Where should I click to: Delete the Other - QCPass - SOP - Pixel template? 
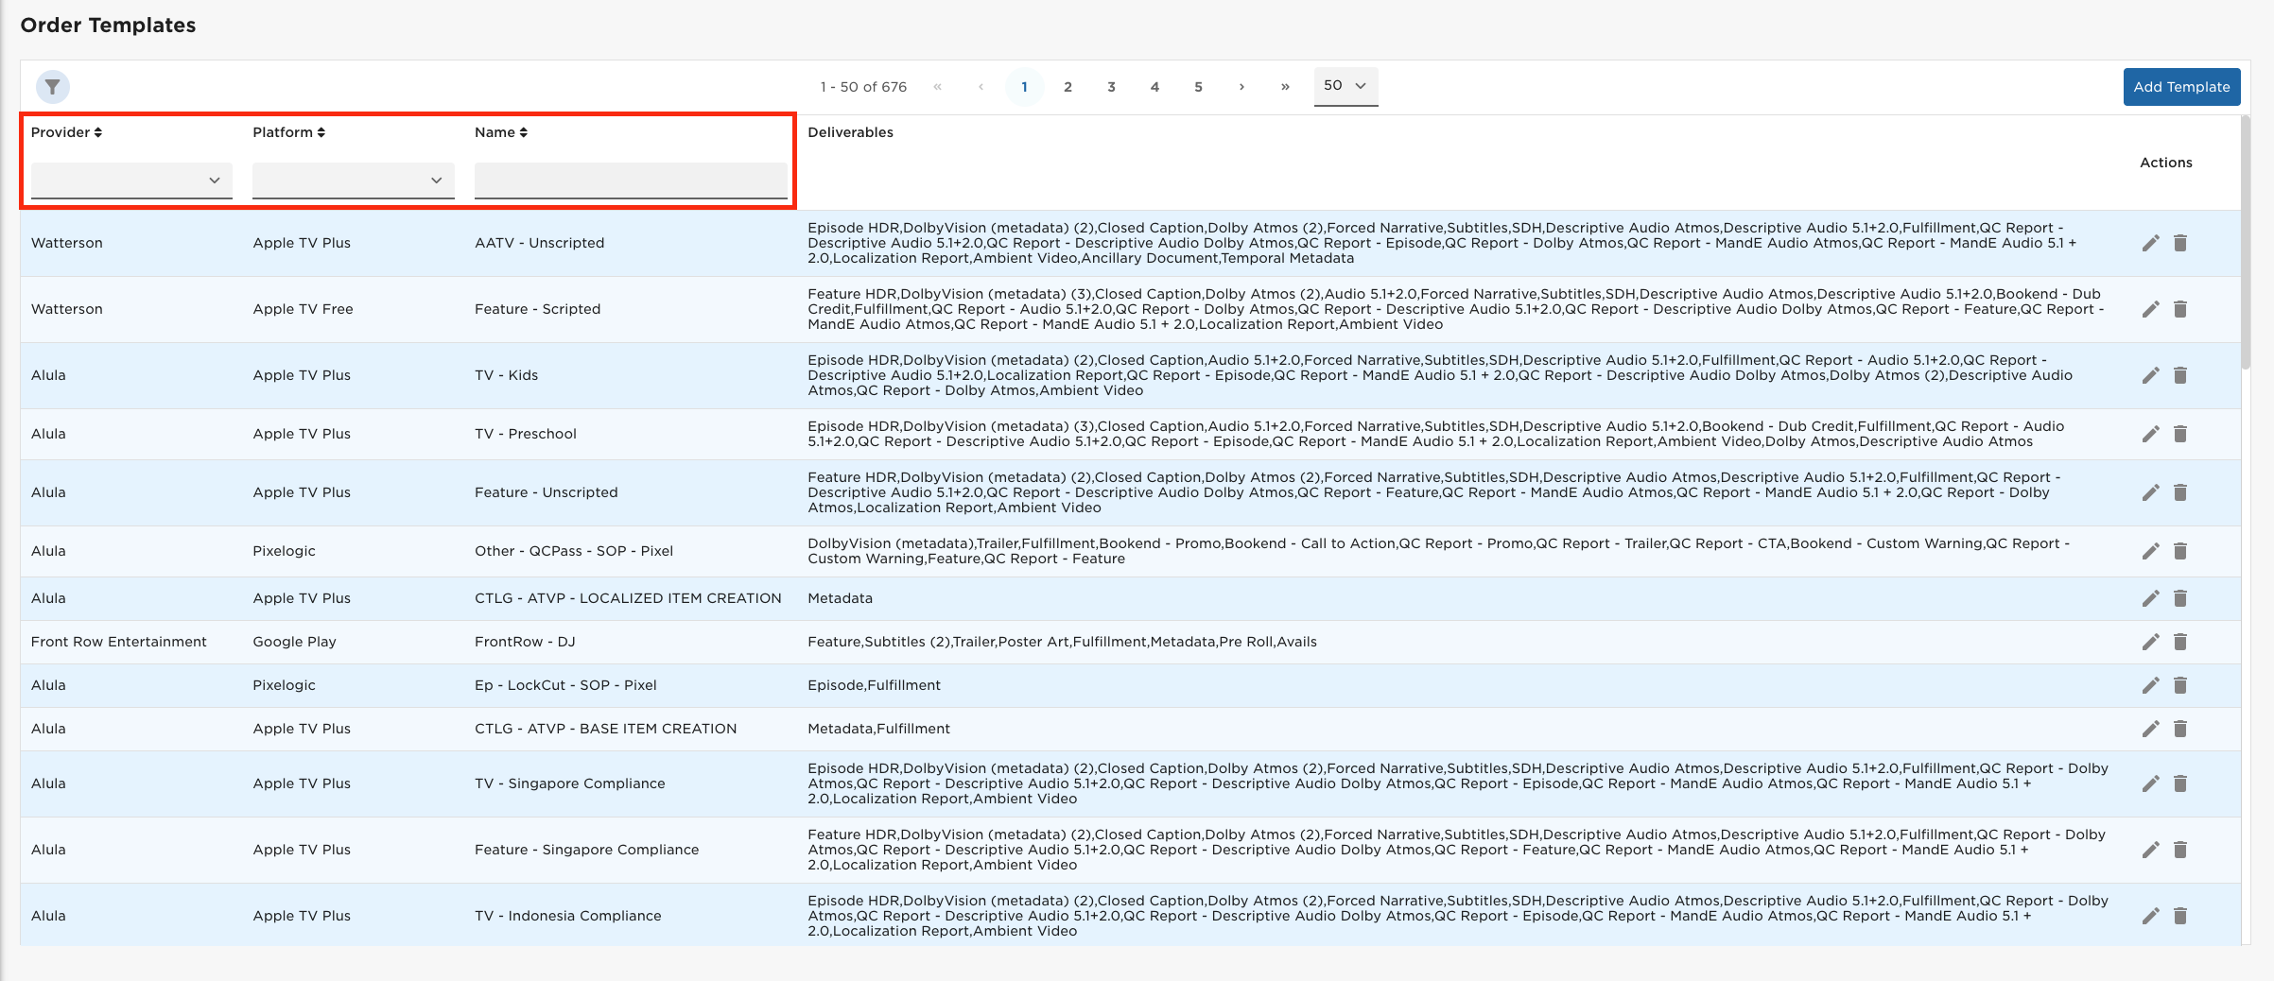[2180, 551]
